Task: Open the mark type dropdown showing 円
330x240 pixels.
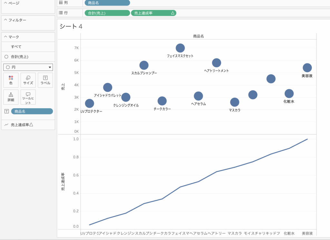Action: point(28,67)
